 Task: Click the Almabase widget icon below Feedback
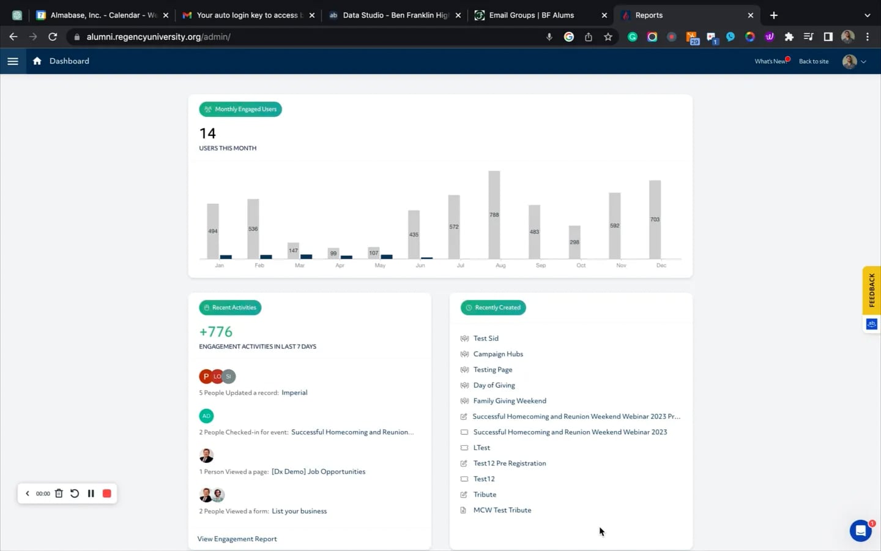click(872, 324)
